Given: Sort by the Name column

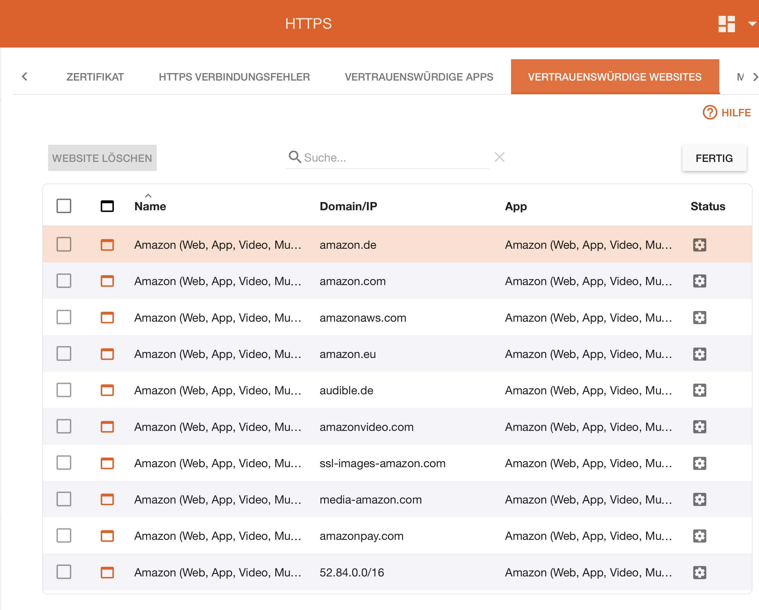Looking at the screenshot, I should pyautogui.click(x=150, y=206).
